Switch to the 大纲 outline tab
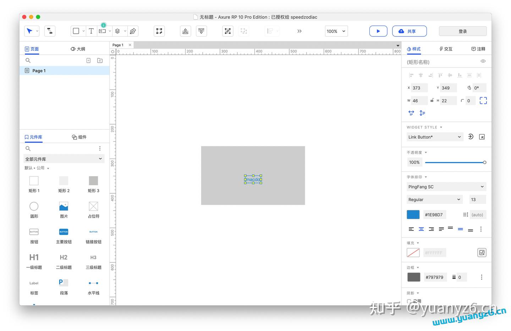Image resolution: width=511 pixels, height=331 pixels. (78, 49)
